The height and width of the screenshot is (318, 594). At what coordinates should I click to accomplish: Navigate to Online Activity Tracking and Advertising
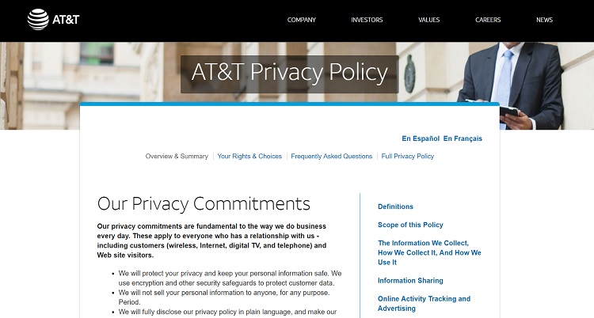(424, 304)
